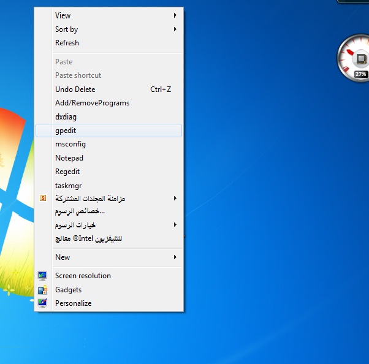Launch msconfig from the context menu

click(108, 144)
